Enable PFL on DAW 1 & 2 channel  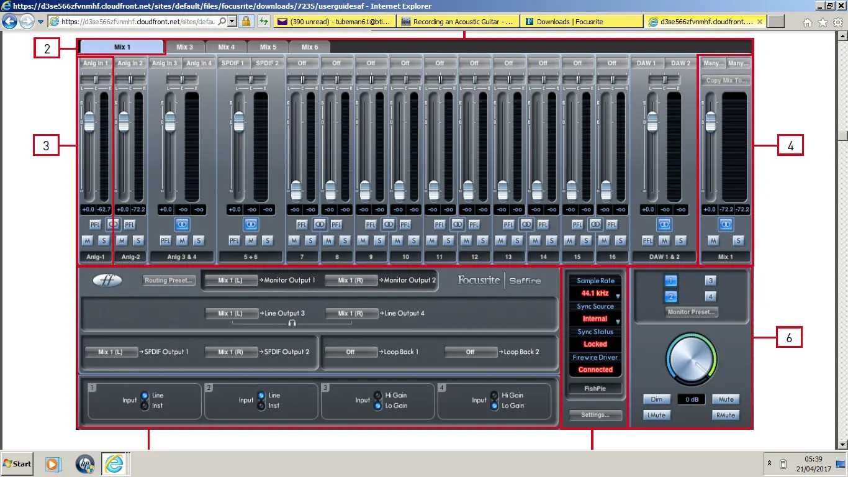tap(647, 240)
